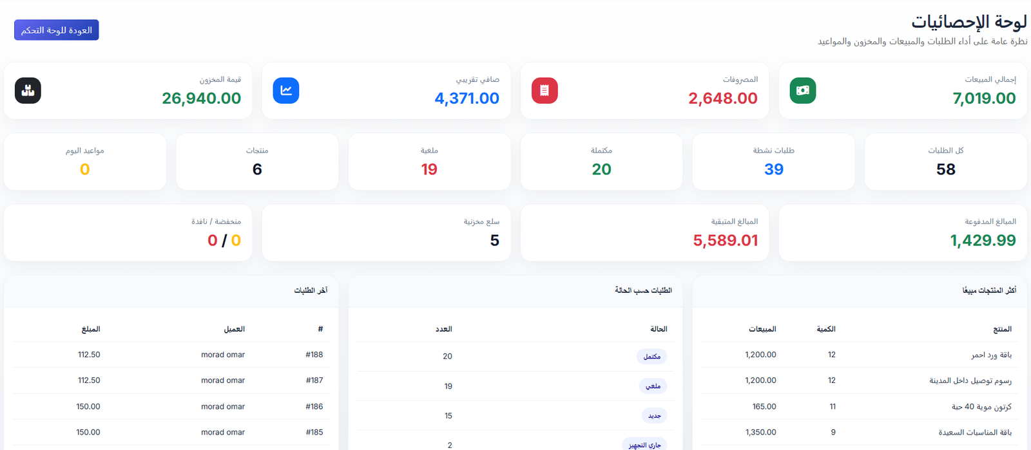Click the 'طلبات نشطة' label
Image resolution: width=1031 pixels, height=450 pixels.
coord(774,151)
